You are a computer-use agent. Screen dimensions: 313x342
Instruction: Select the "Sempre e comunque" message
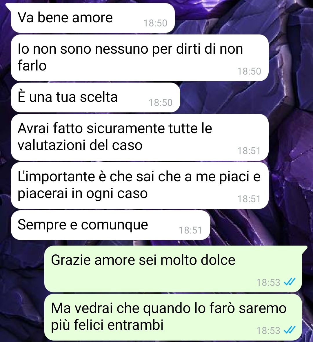coord(110,225)
